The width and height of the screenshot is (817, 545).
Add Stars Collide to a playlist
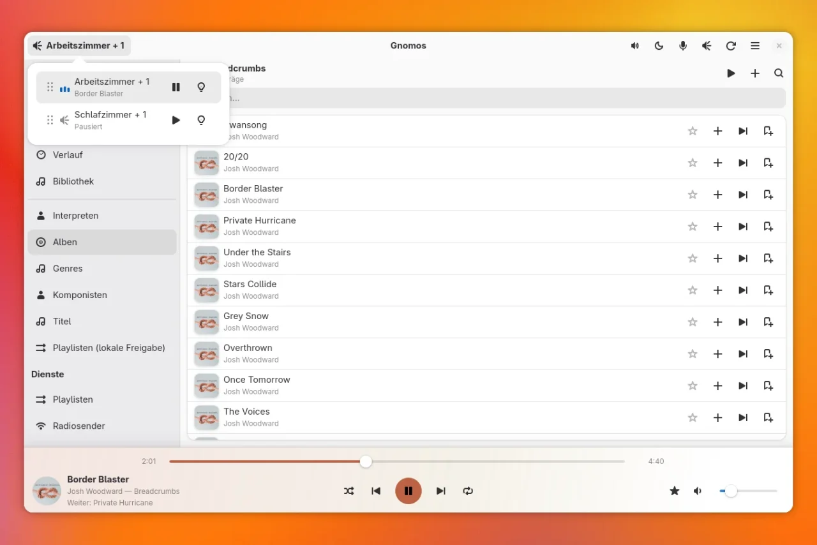tap(768, 290)
